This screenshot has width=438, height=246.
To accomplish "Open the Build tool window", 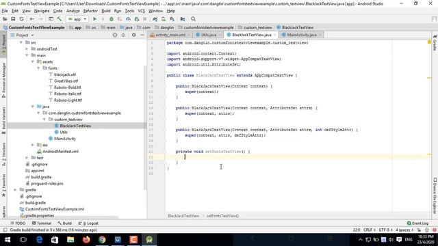I will [64, 223].
